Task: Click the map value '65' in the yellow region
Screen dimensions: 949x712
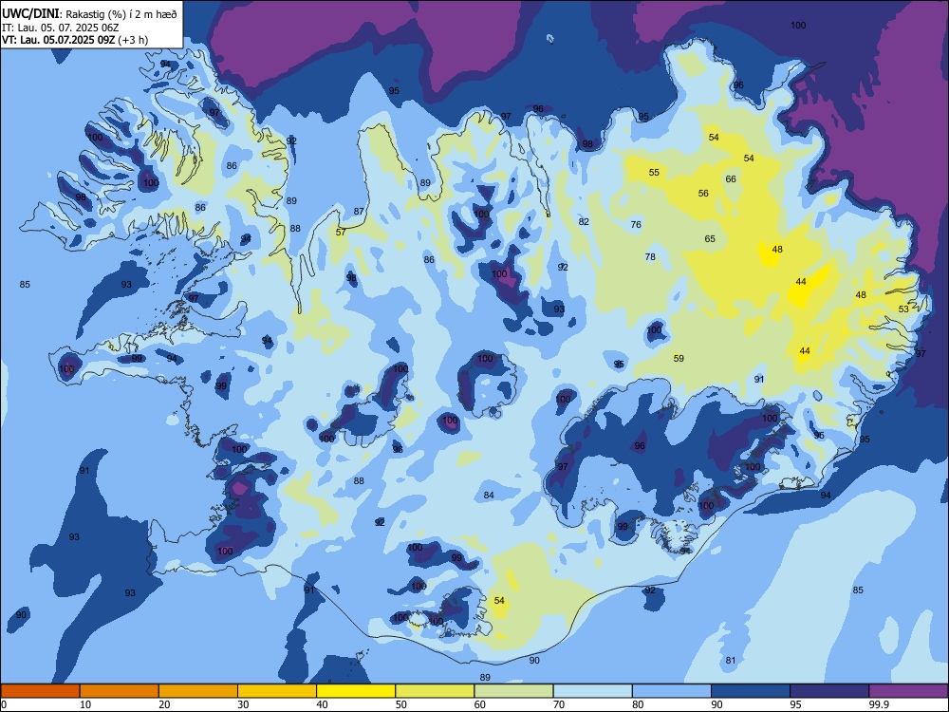Action: 710,238
